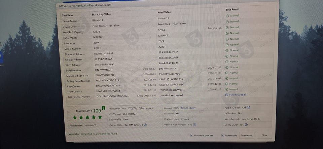Click the Normal check icon for Battery Serial Number
The image size is (323, 149).
pyautogui.click(x=227, y=78)
